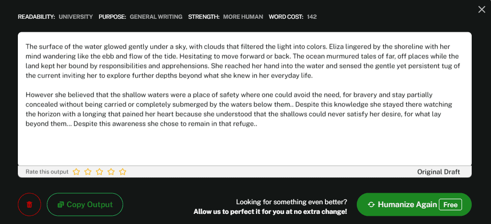The width and height of the screenshot is (491, 224).
Task: Click the University readability value
Action: (x=76, y=17)
